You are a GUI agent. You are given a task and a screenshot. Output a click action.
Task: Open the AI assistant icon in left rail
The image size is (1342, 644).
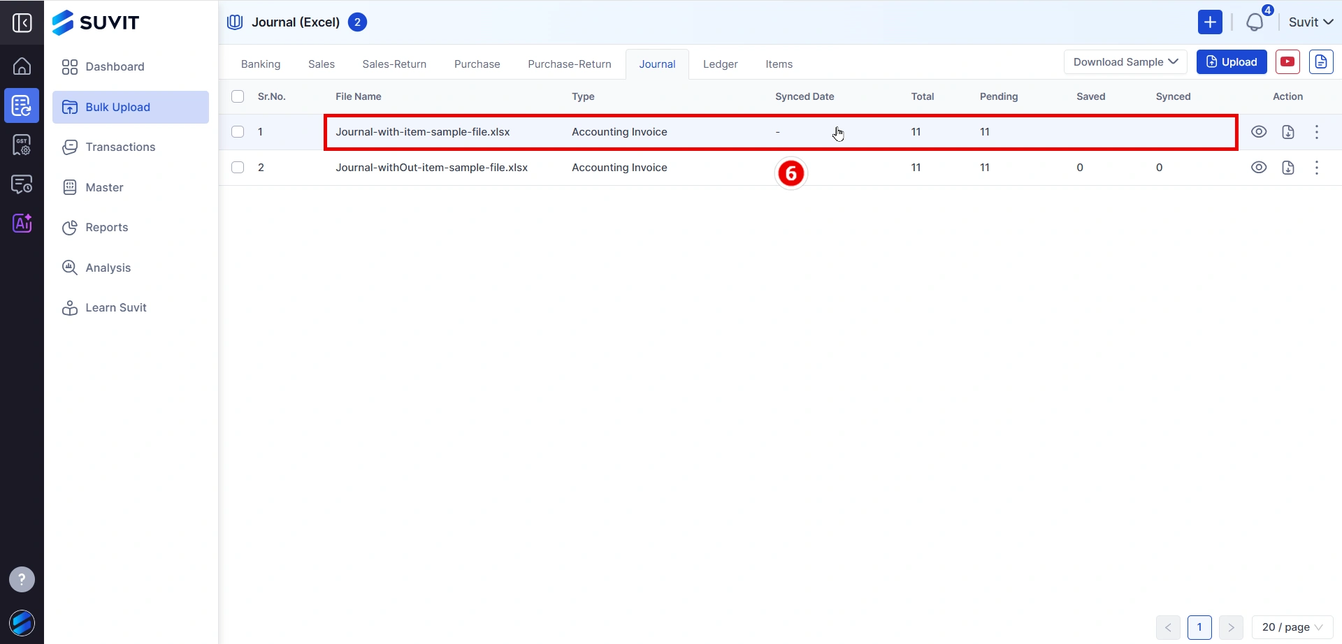[x=22, y=224]
